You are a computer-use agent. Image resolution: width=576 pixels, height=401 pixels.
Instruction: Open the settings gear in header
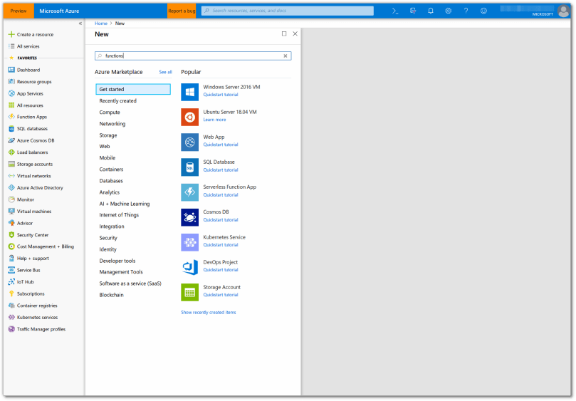[449, 11]
